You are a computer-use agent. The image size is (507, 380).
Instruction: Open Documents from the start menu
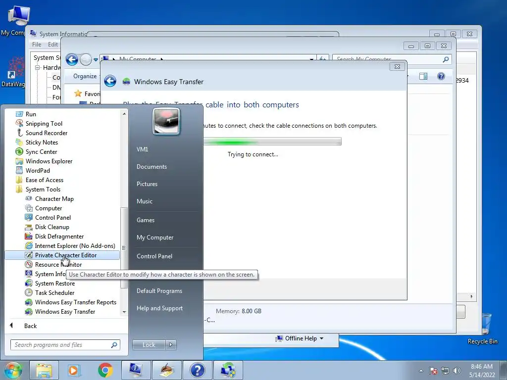point(152,167)
